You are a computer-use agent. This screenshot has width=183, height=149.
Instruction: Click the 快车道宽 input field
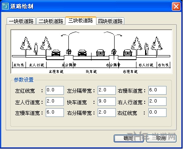107,101
